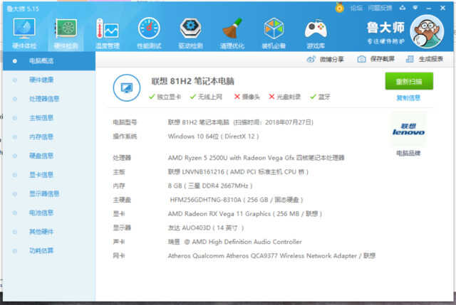Close the 鲁大师 window
The height and width of the screenshot is (305, 456).
[442, 8]
